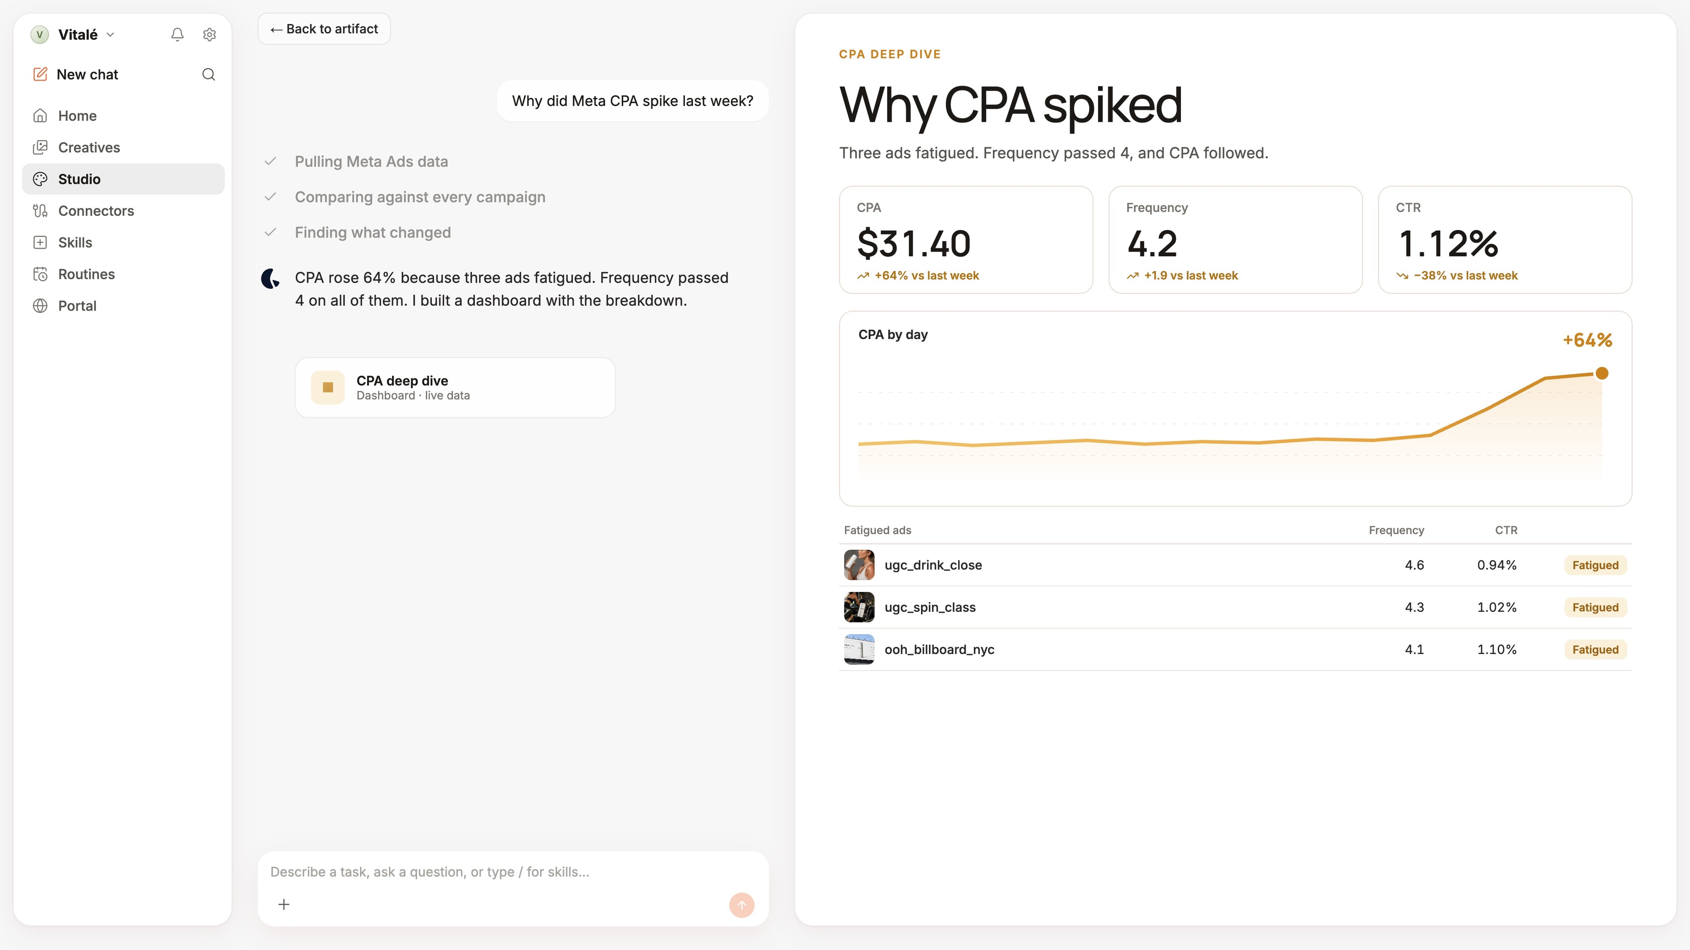1690x950 pixels.
Task: Click the Frequency 4.2 metric card
Action: click(x=1235, y=240)
